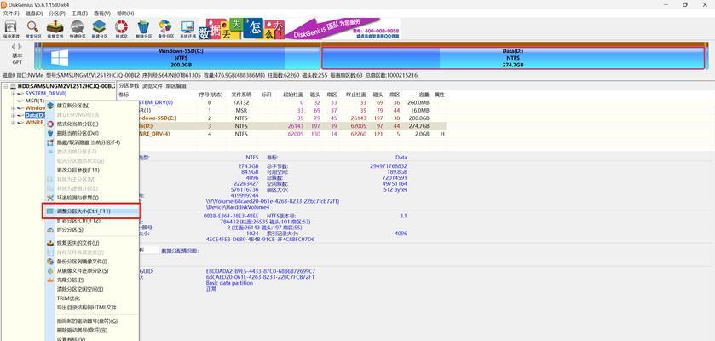Click the 删除当前分区(Del) menu icon
Viewport: 715px width, 341px height.
tap(50, 133)
